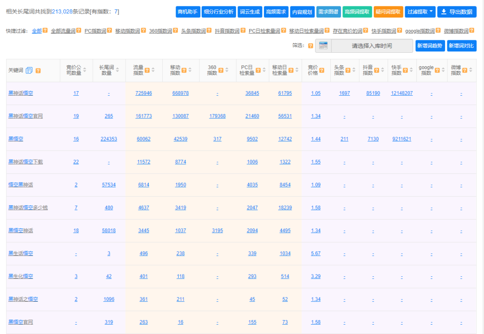Open keyword link 黑神话悟空官网
The height and width of the screenshot is (334, 484).
coord(25,116)
